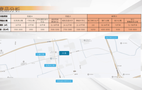
Task: Click the blue apartment label left of 本案
Action: click(x=40, y=54)
